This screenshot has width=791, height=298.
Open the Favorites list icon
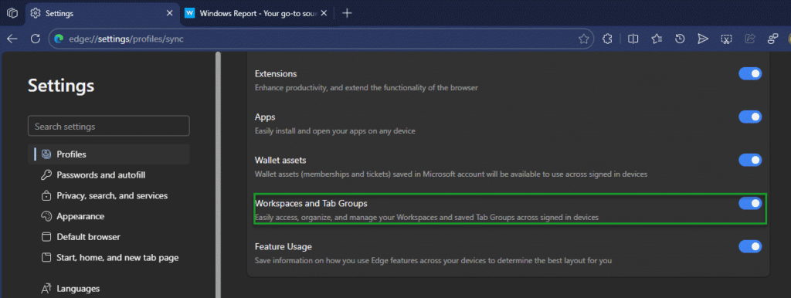coord(657,39)
